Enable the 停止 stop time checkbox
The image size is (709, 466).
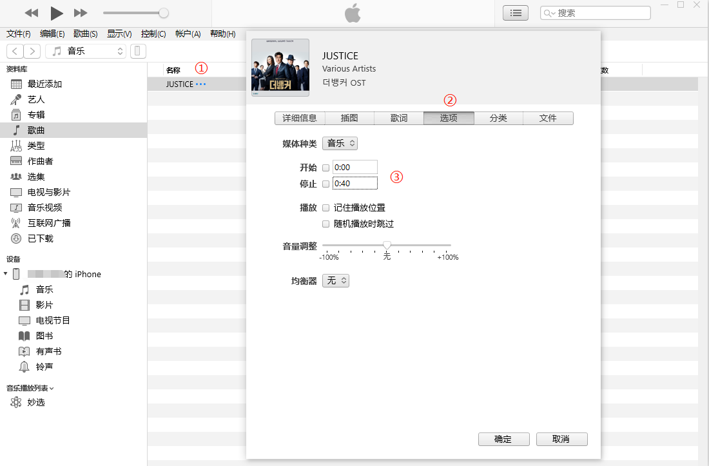click(325, 184)
